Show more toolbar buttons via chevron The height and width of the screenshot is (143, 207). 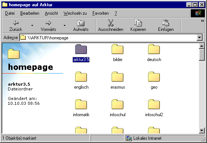(x=202, y=21)
